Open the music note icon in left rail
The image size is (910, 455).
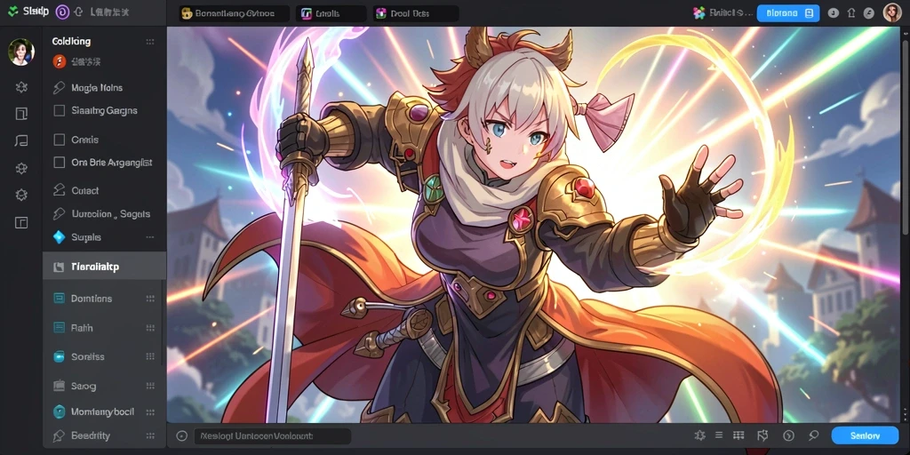21,140
